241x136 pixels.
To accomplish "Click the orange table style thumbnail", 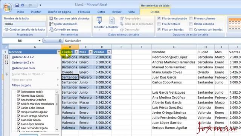I will coord(234,24).
